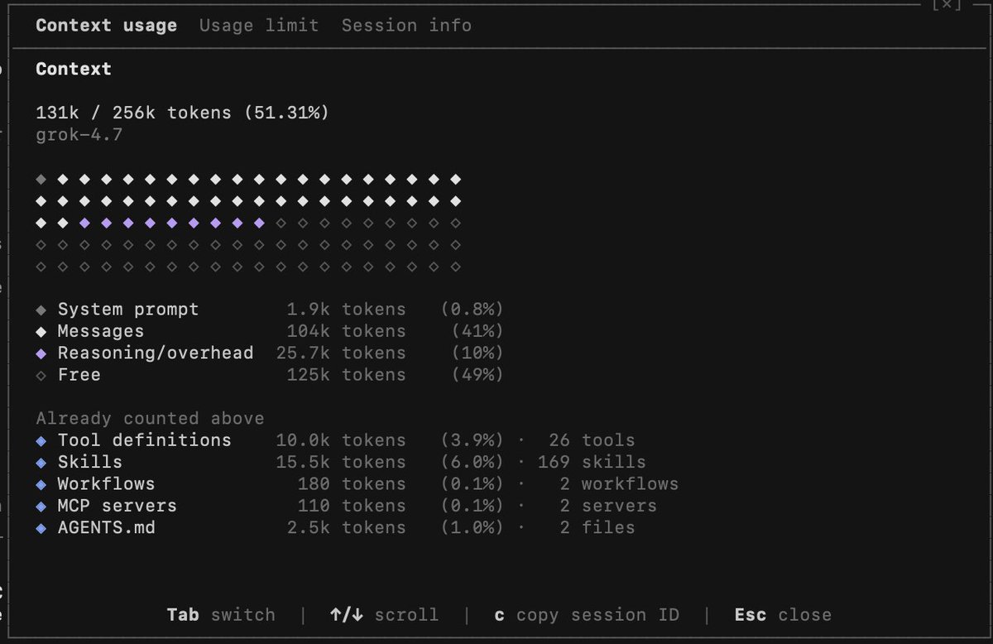Click the 104k tokens value
Viewport: 993px width, 644px height.
point(347,331)
